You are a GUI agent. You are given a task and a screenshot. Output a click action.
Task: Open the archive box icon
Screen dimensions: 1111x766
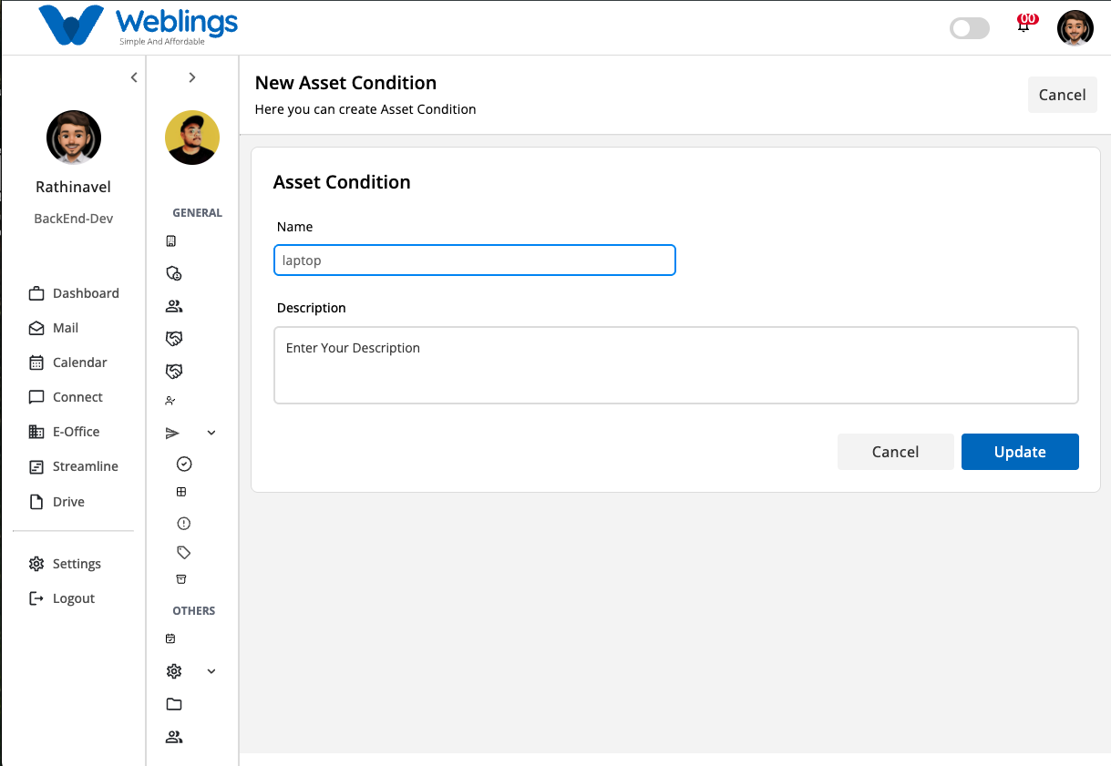[x=181, y=579]
